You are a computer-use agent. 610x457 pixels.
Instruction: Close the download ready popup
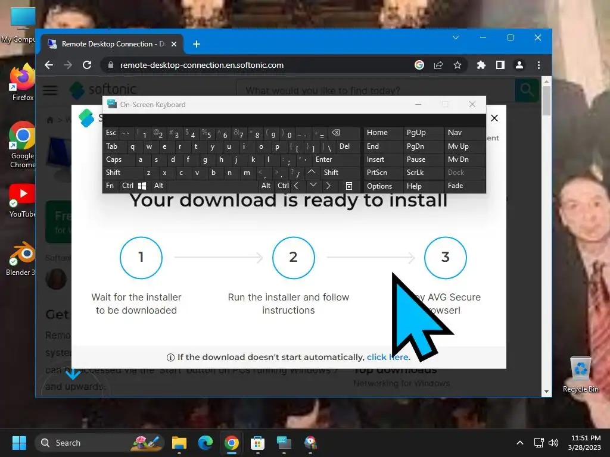[x=494, y=118]
